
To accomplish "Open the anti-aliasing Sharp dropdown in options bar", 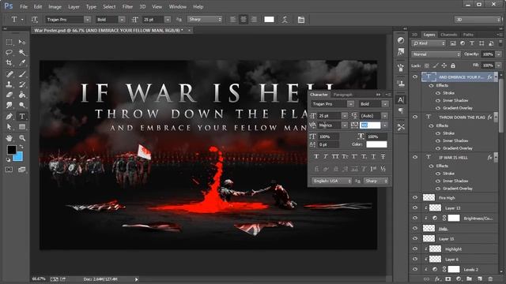I will [205, 19].
